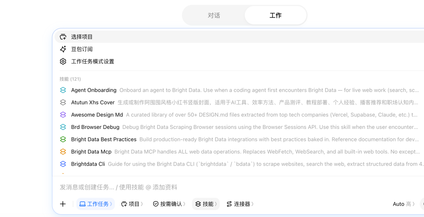
Task: Select the Bright Data Mcp skill name
Action: (x=91, y=152)
